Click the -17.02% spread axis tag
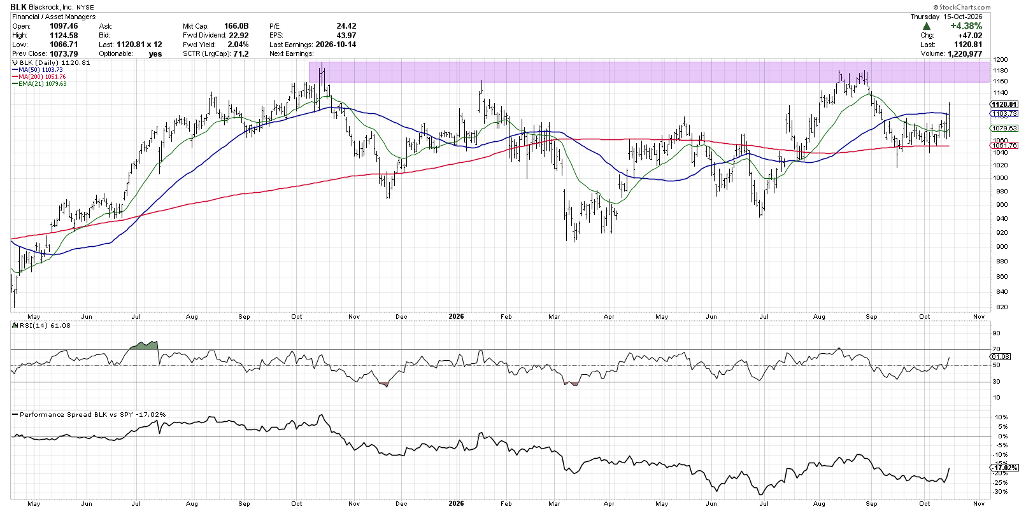 [x=1004, y=468]
